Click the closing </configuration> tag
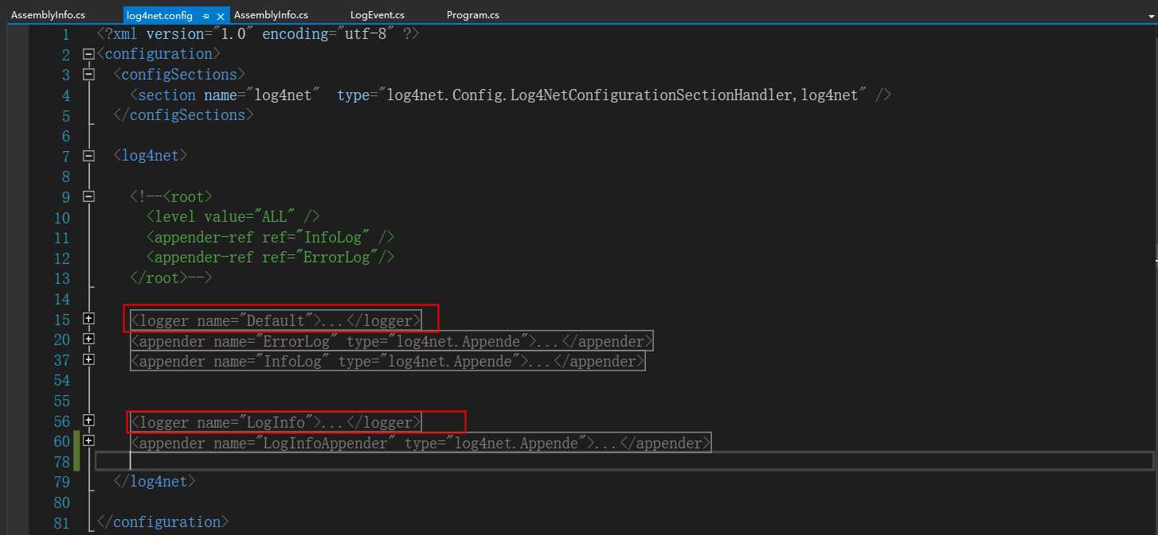 pos(162,521)
